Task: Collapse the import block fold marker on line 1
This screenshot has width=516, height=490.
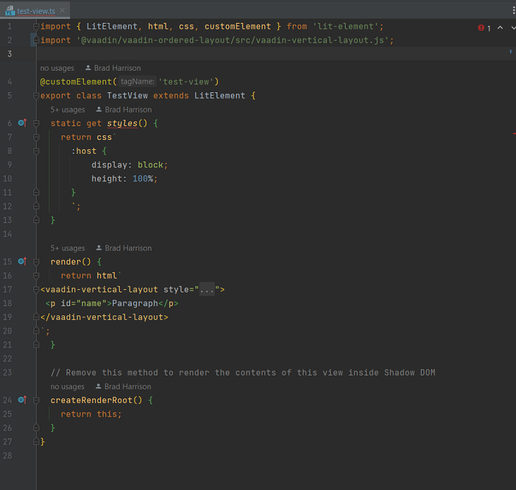Action: click(36, 27)
